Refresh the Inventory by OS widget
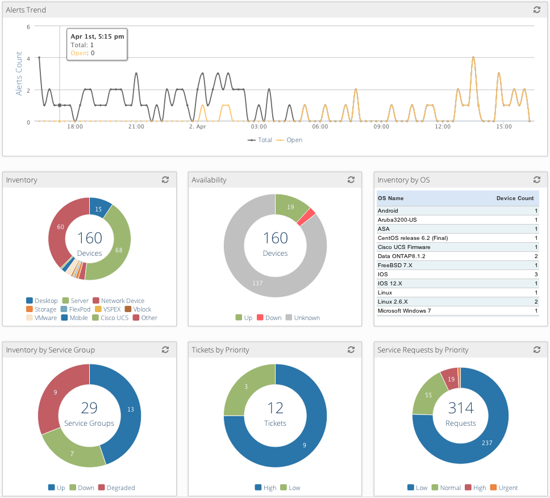The height and width of the screenshot is (498, 550). pyautogui.click(x=536, y=180)
